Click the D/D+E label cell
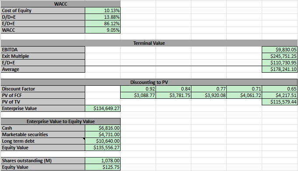 43,17
